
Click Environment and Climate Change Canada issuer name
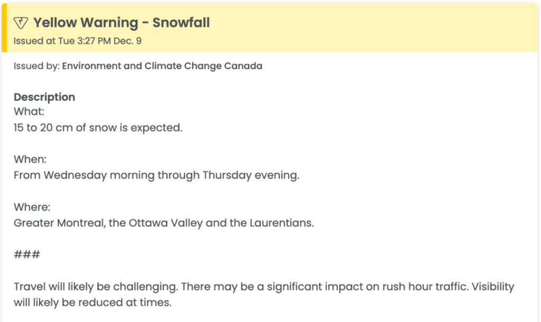click(162, 66)
